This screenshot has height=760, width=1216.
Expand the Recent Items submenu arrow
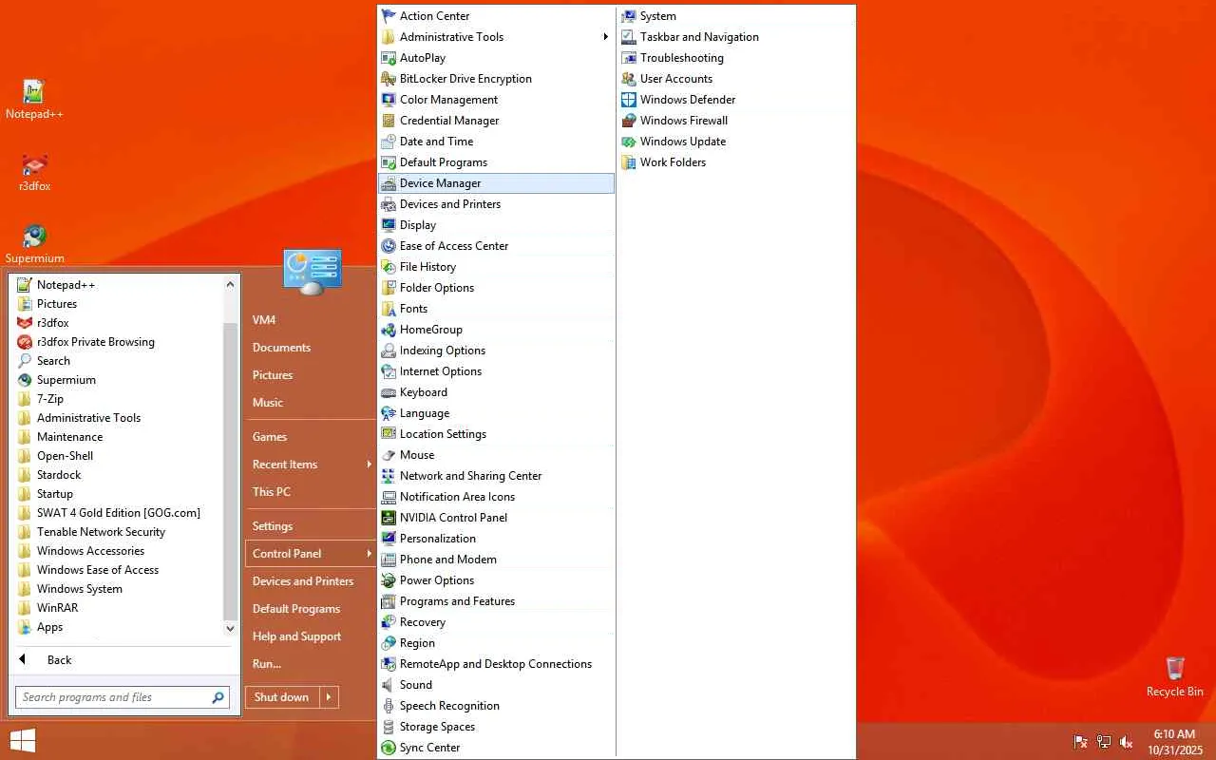point(369,465)
